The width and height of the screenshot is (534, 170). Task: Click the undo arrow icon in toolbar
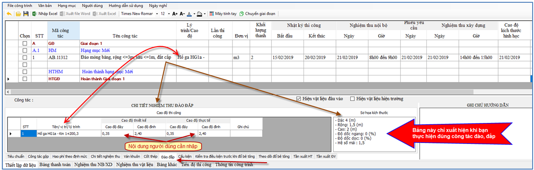(x=9, y=14)
